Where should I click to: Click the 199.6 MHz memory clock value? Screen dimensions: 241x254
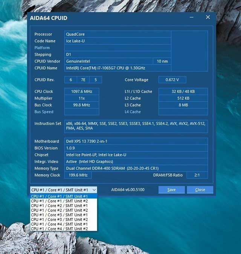point(78,175)
